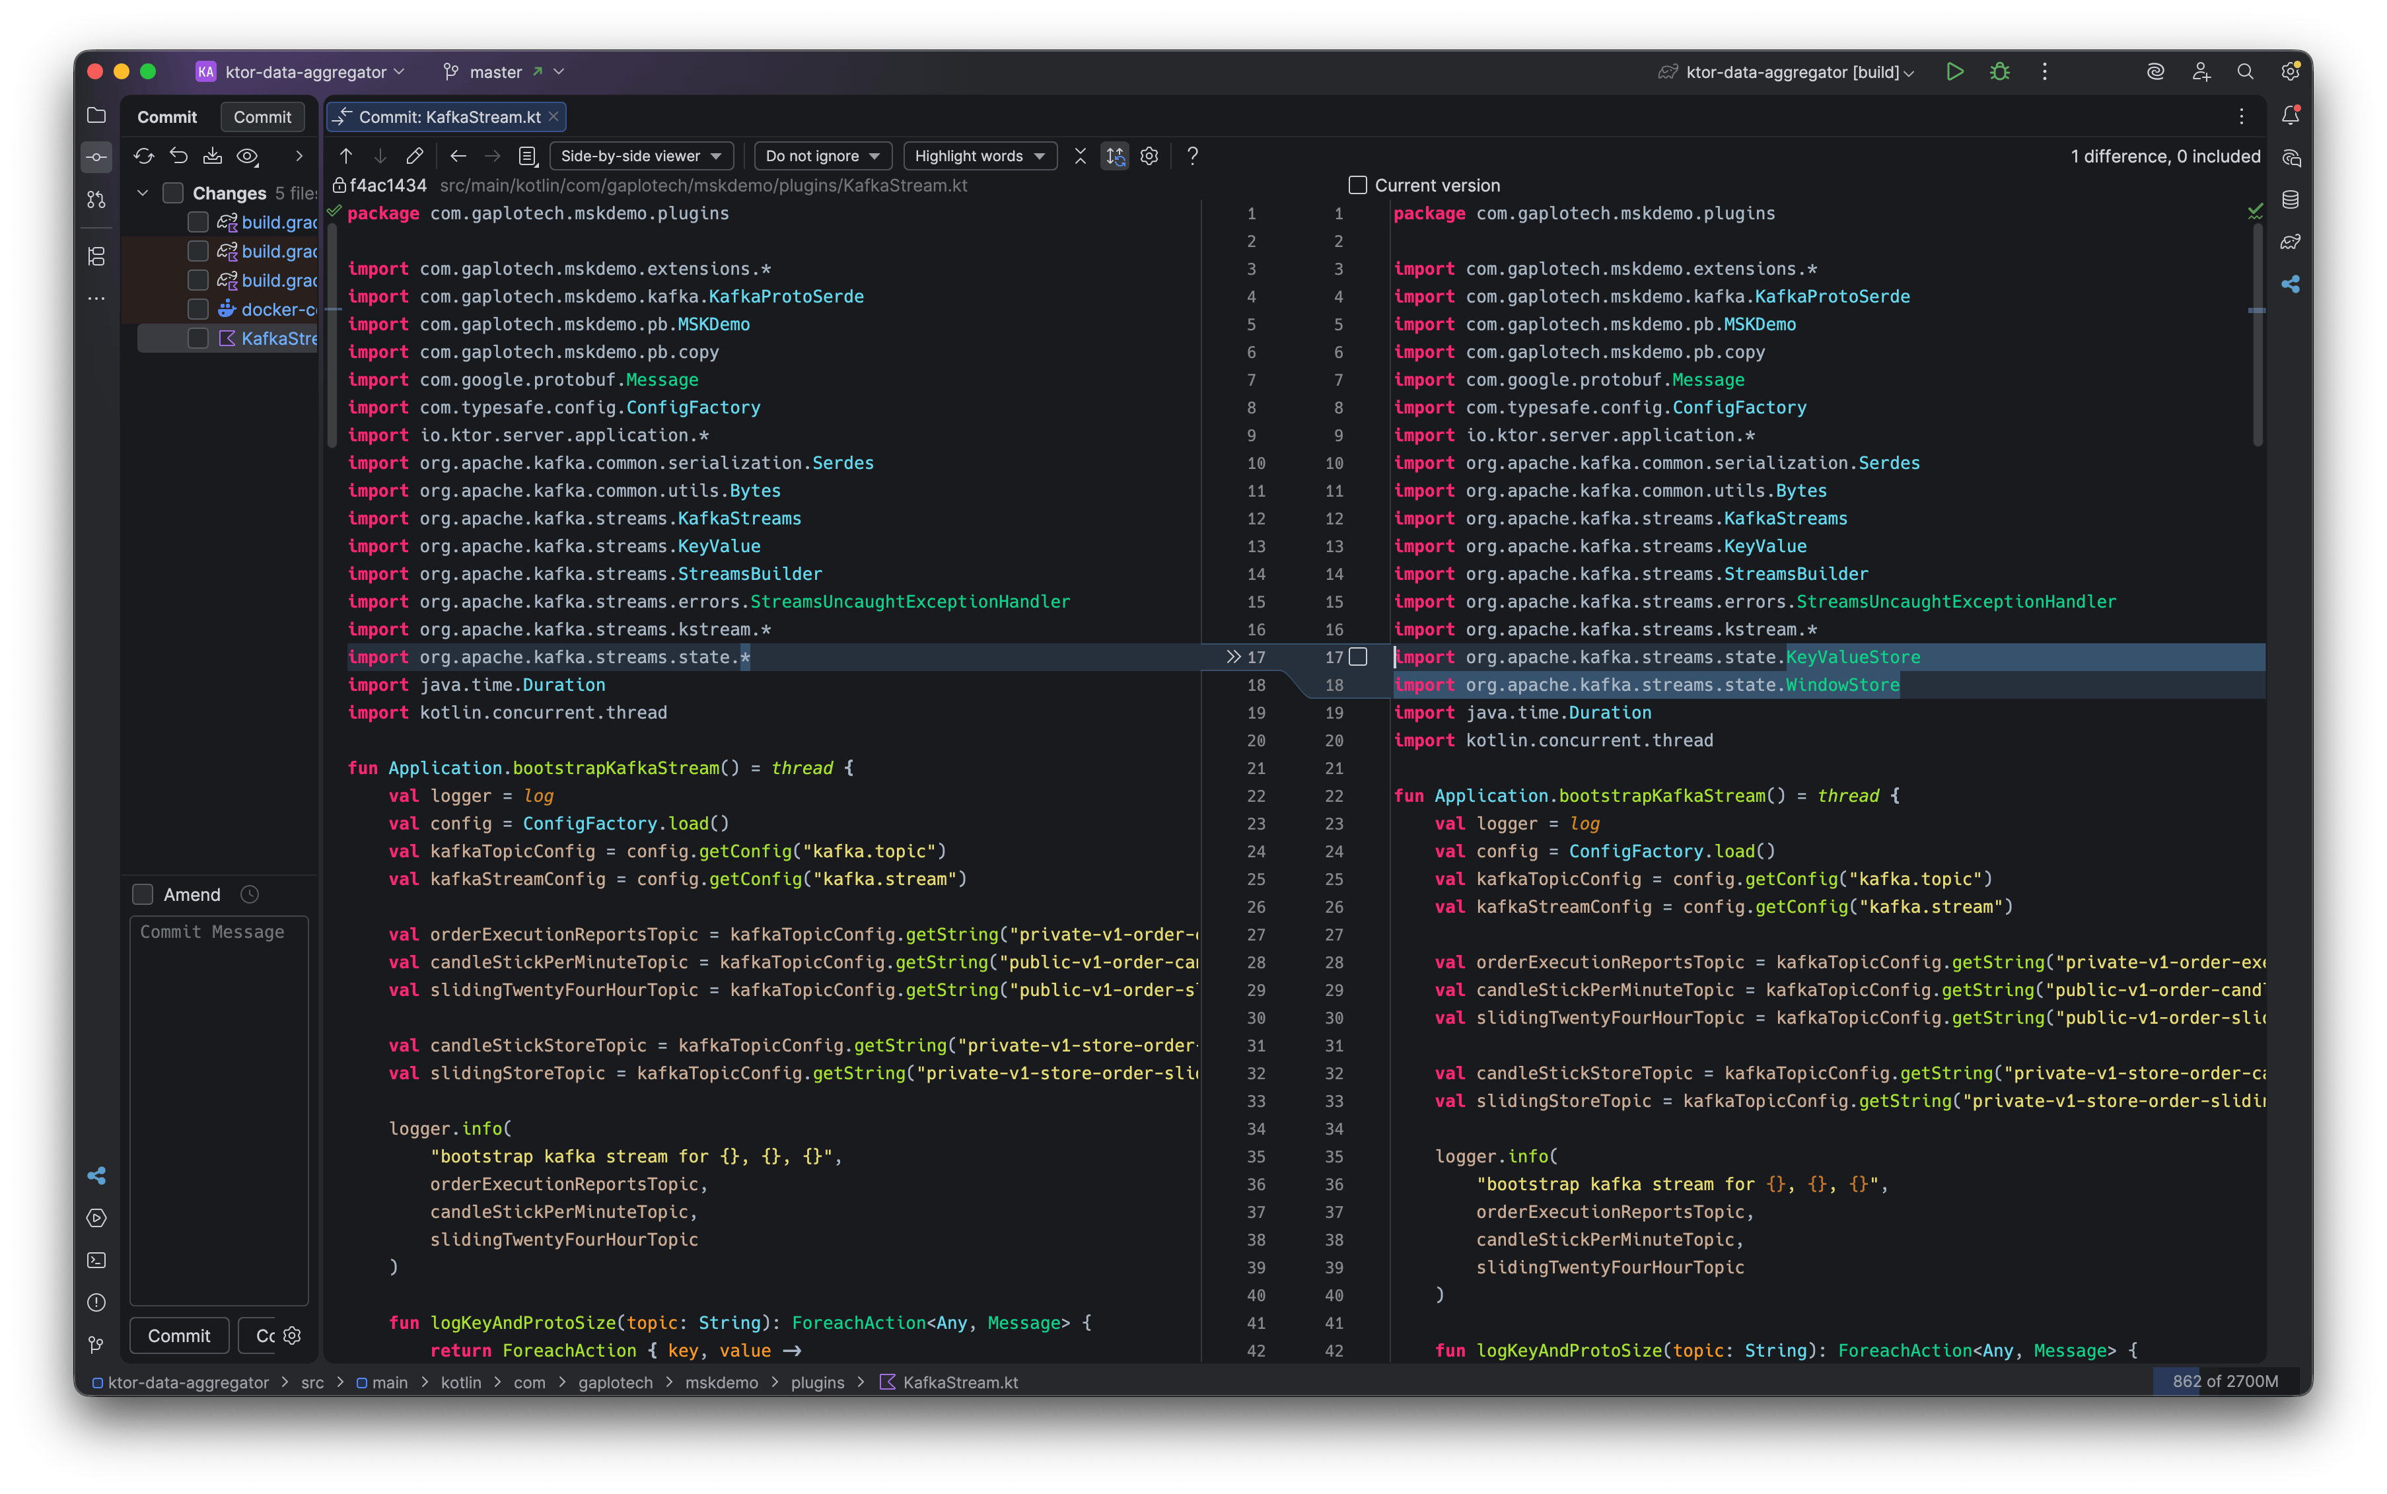Open the Terminal tool window icon
This screenshot has height=1494, width=2387.
pyautogui.click(x=96, y=1260)
